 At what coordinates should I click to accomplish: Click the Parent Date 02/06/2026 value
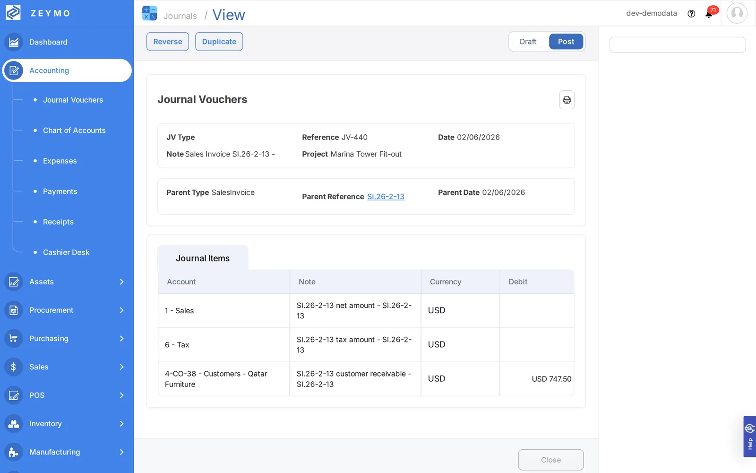click(503, 193)
